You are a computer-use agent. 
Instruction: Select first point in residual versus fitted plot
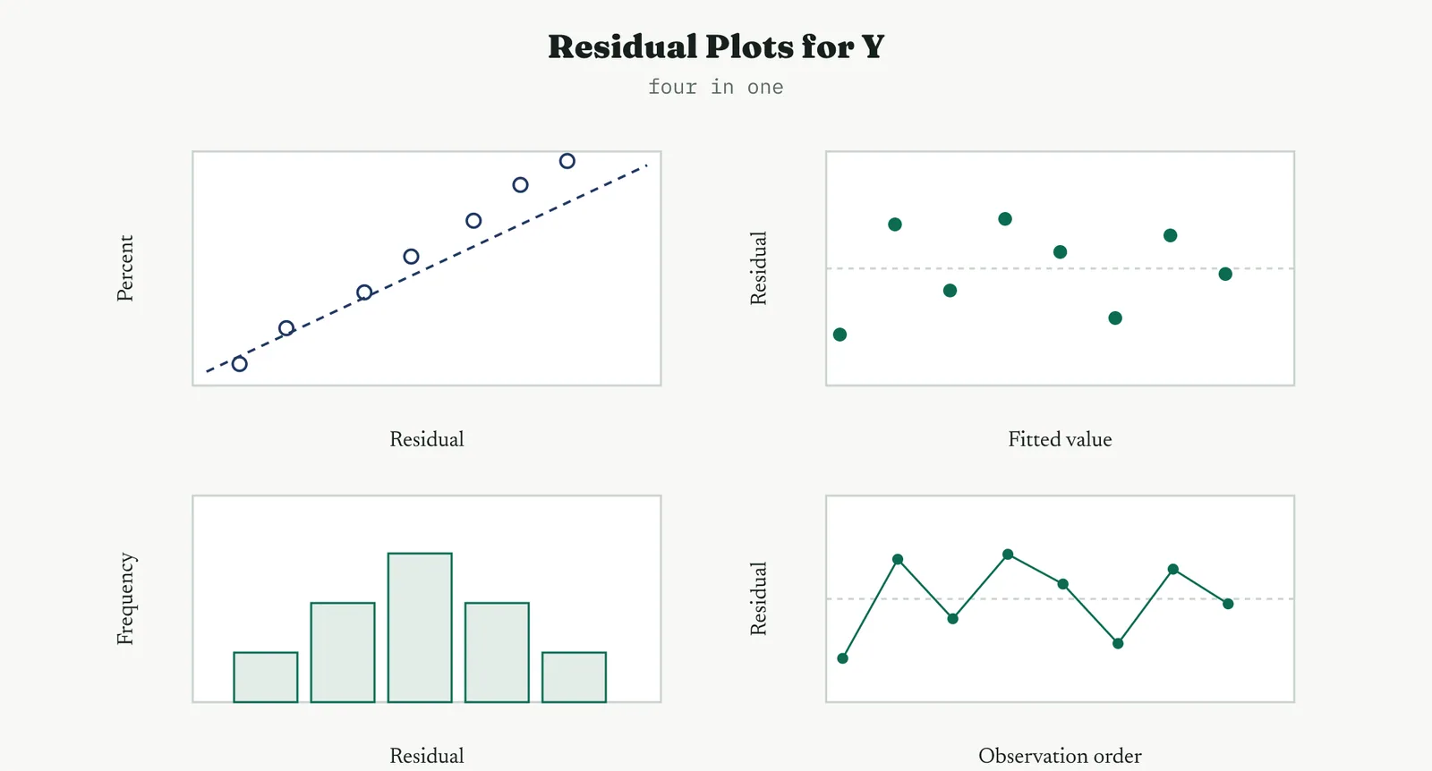[x=840, y=335]
